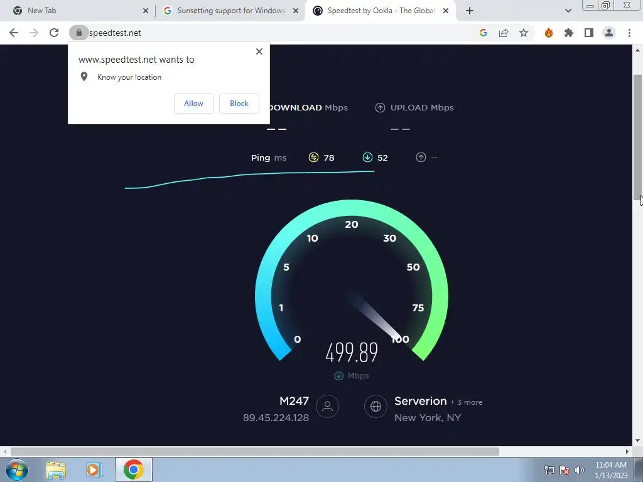Click the scroll down arrow

[x=638, y=441]
